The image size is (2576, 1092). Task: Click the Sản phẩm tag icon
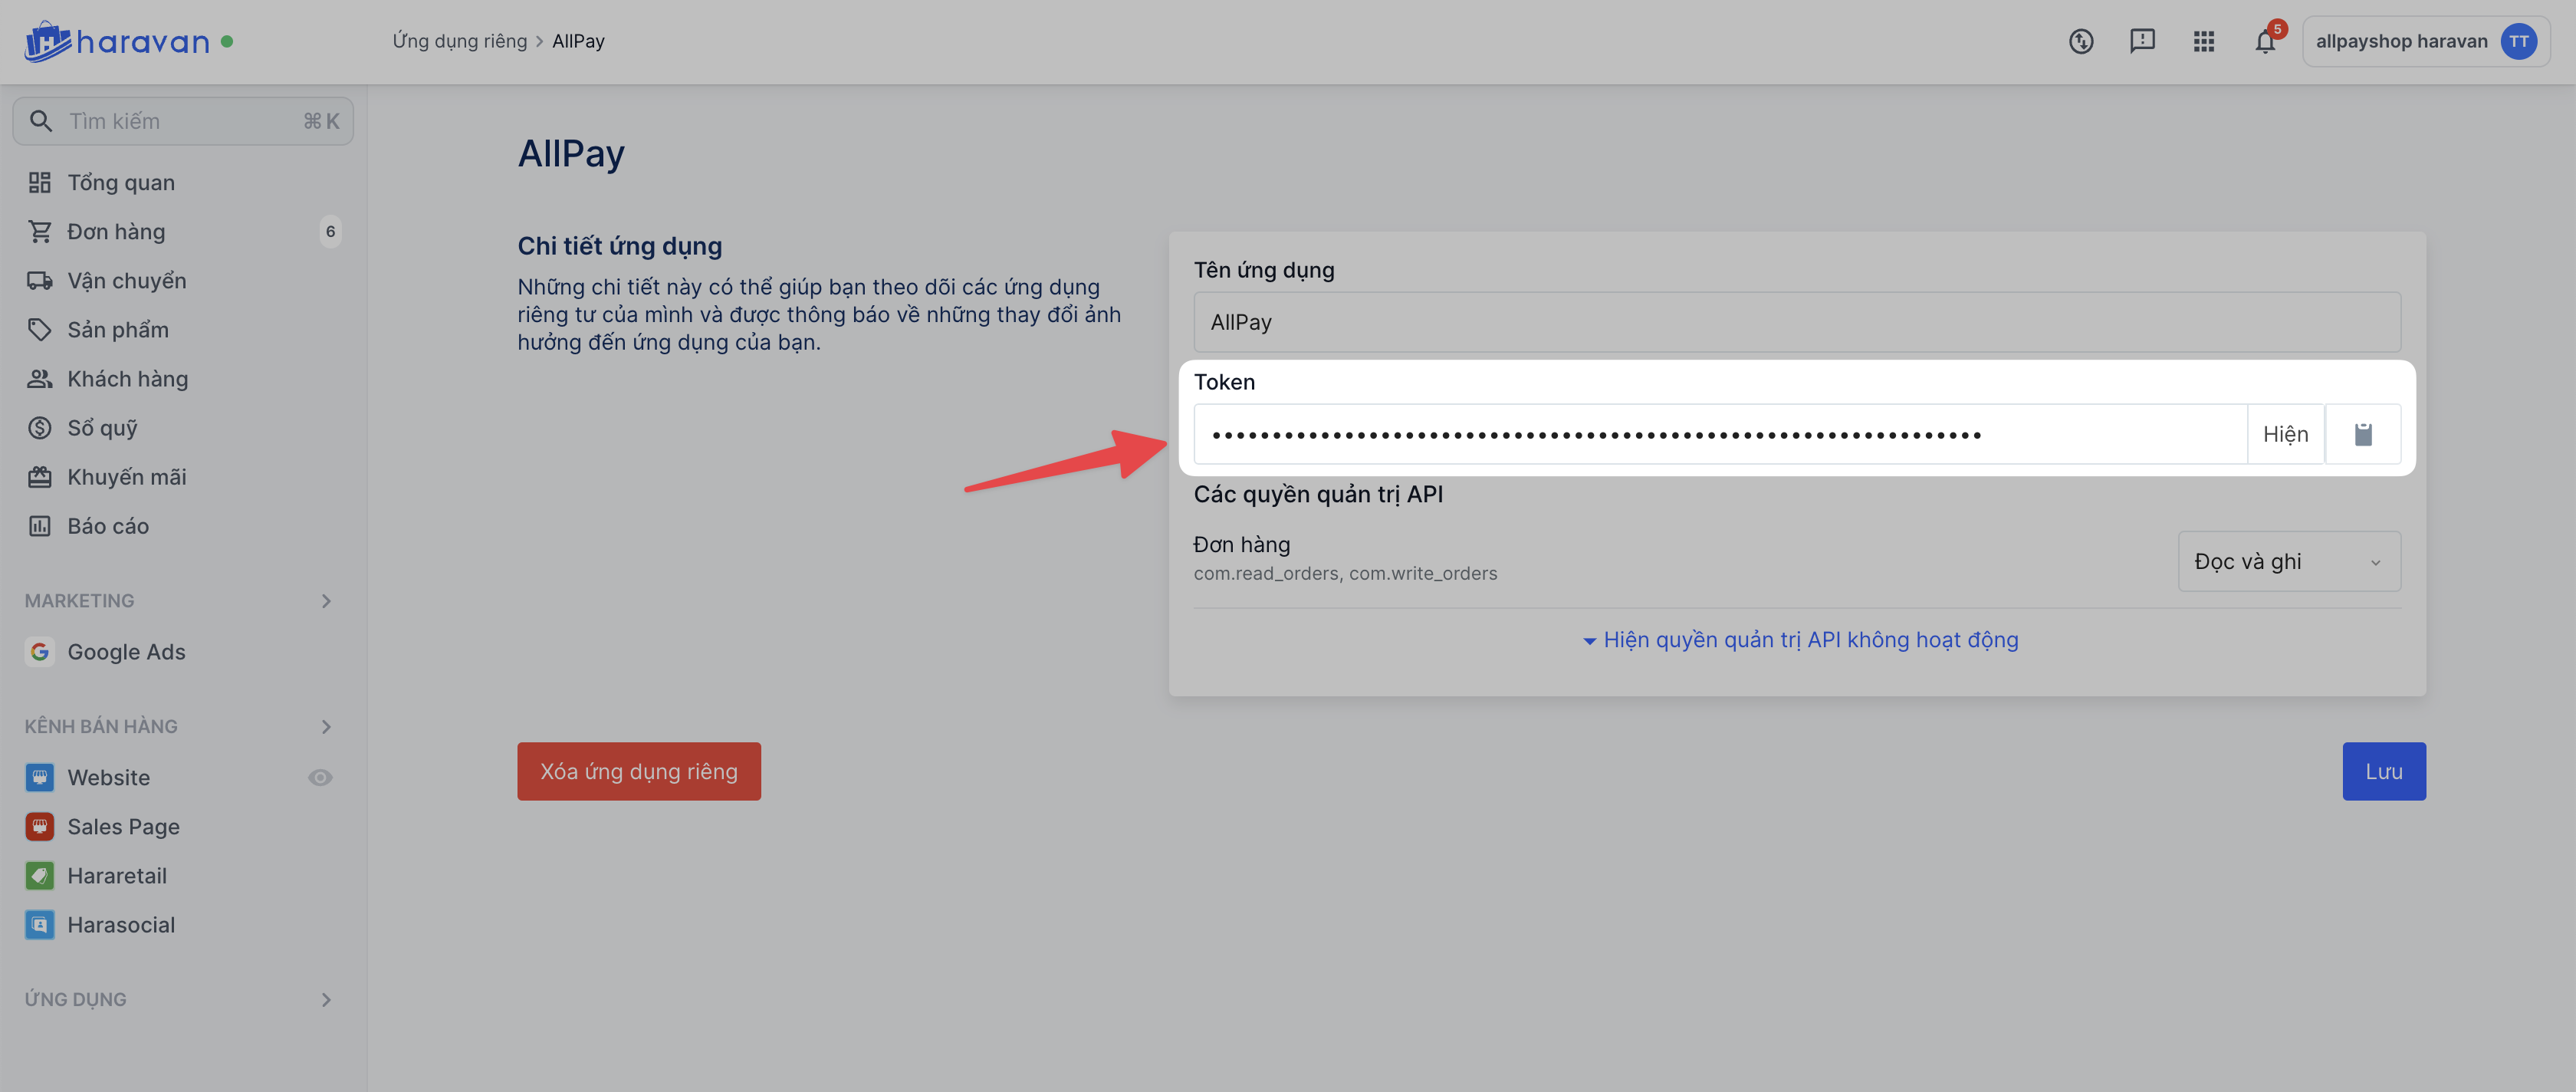coord(39,329)
